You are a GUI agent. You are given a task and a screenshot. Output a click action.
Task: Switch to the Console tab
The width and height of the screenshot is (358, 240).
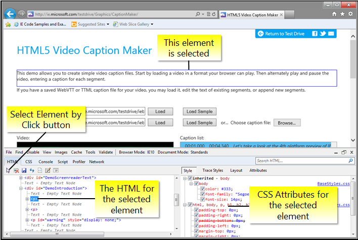pos(46,162)
